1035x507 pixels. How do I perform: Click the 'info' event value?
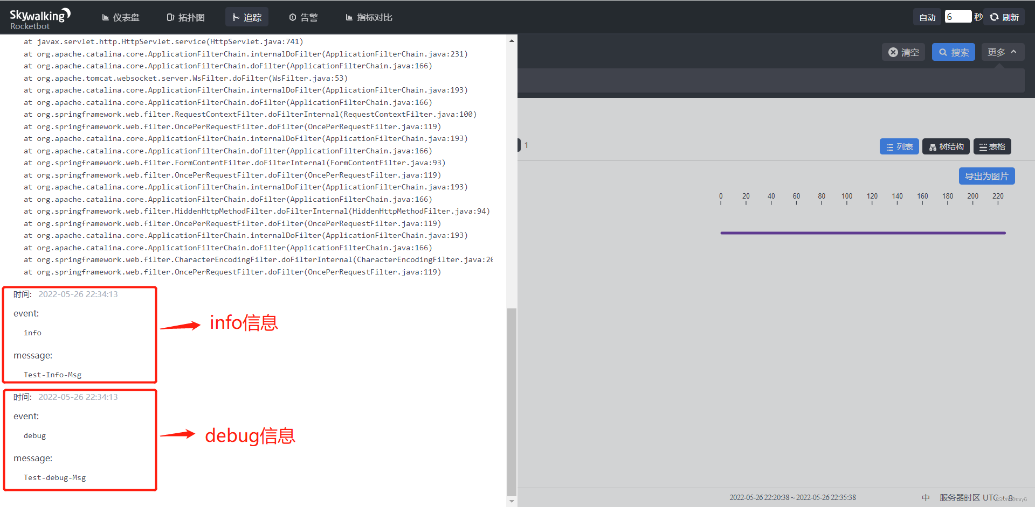tap(32, 333)
